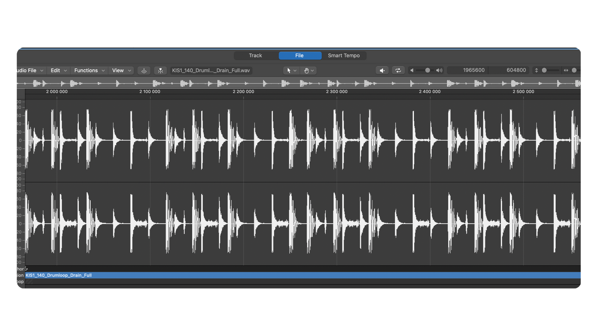Open the Hand tool dropdown chevron
The height and width of the screenshot is (336, 598).
coord(312,70)
